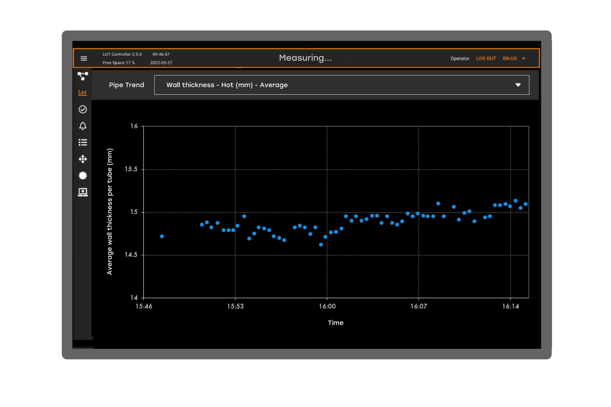This screenshot has height=407, width=611.
Task: Select the bar chart trend icon
Action: tap(83, 93)
